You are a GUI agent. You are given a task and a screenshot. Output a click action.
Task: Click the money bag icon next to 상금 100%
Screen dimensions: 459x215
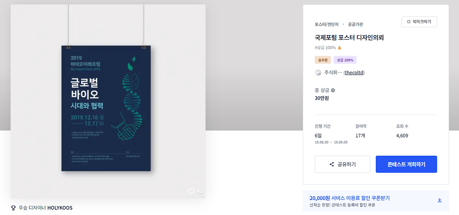pos(340,47)
